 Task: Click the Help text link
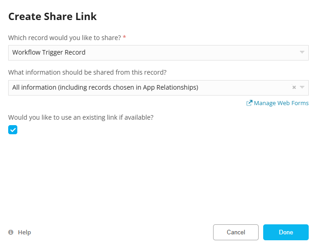[x=25, y=233]
